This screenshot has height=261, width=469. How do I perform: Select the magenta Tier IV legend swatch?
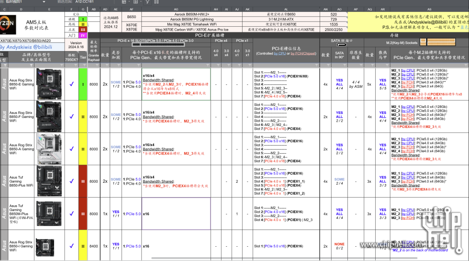[83, 35]
